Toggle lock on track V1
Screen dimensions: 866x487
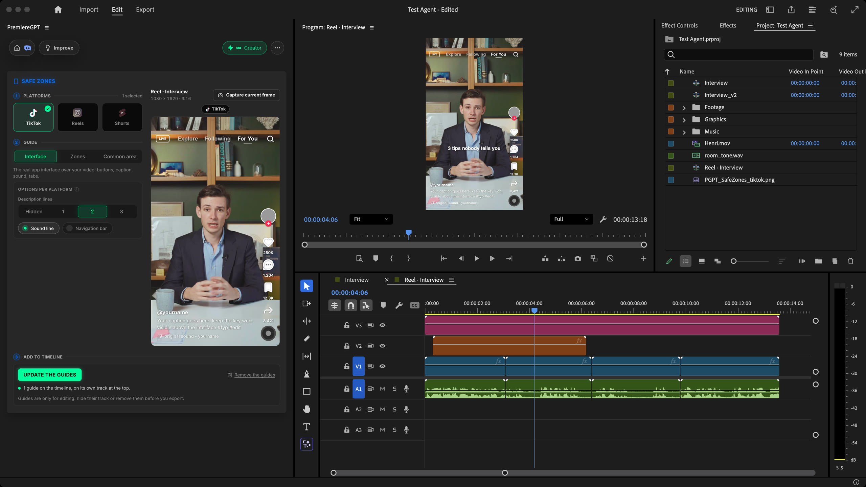(347, 366)
